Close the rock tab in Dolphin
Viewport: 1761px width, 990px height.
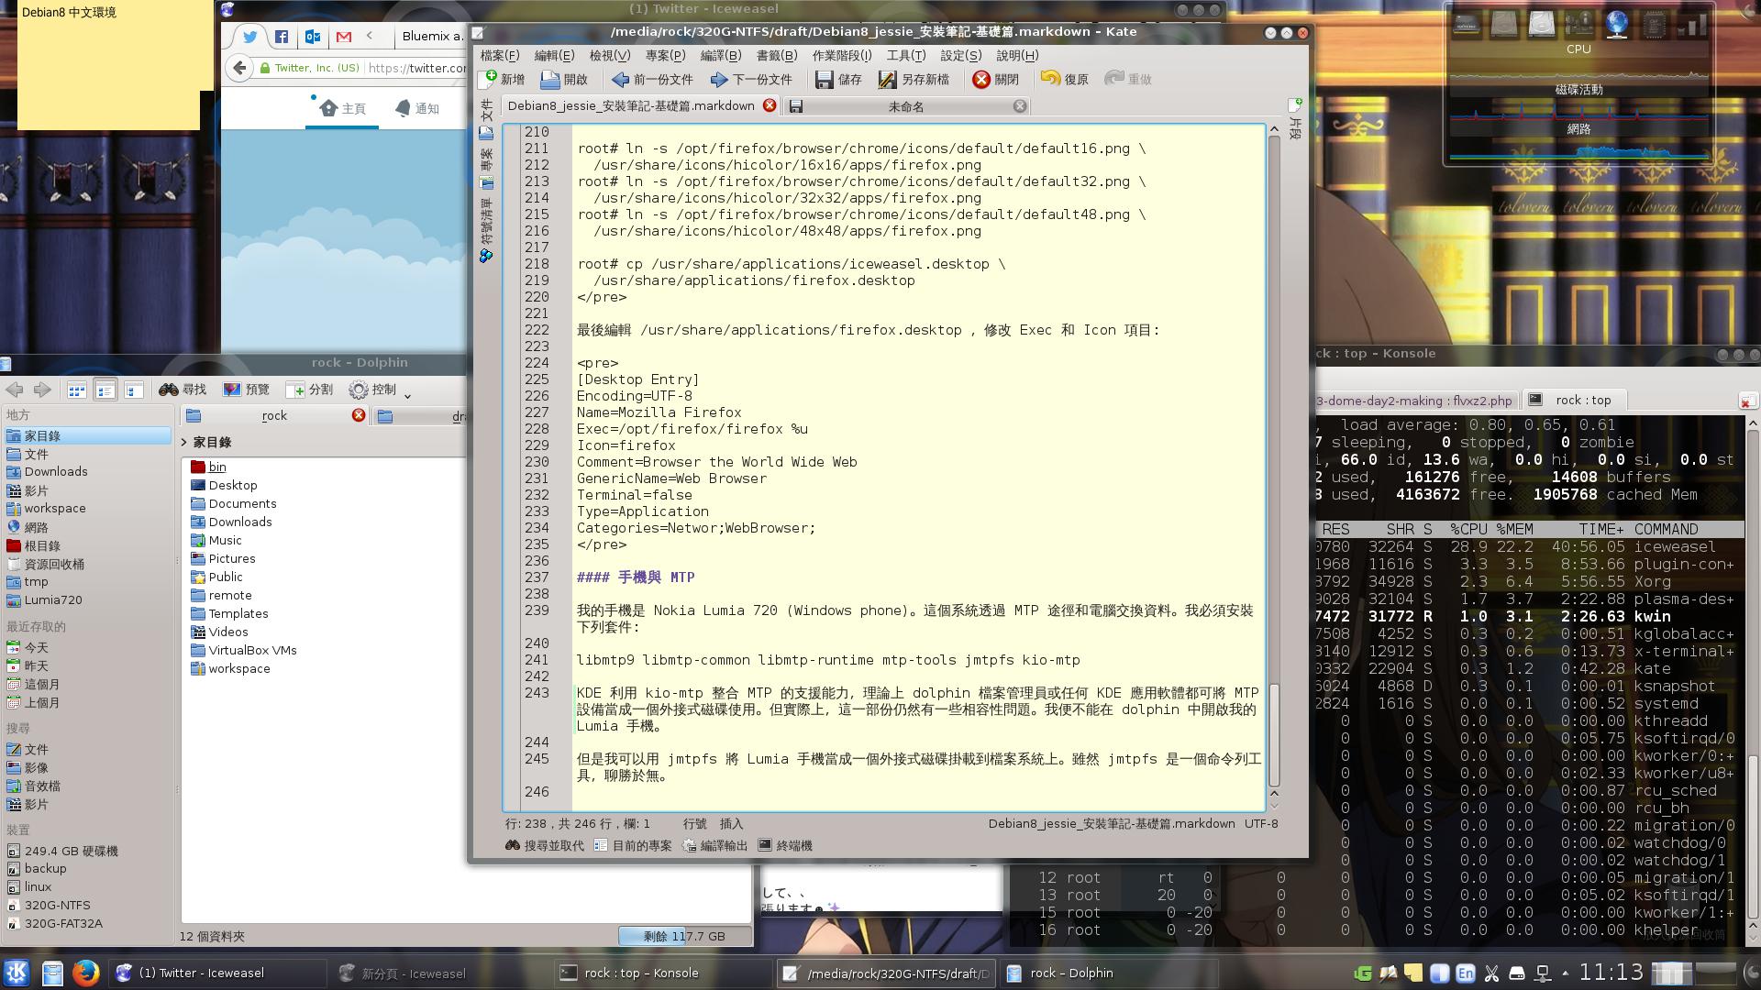click(x=359, y=415)
